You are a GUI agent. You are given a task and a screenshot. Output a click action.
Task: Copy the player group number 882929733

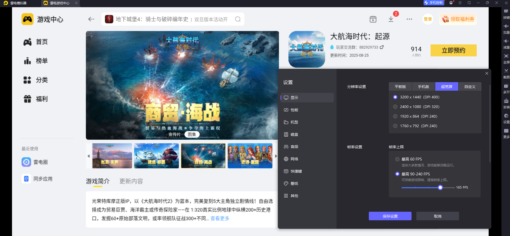tap(382, 47)
